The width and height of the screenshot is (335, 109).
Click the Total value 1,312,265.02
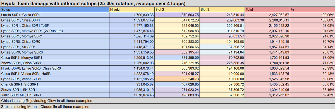(x=267, y=95)
